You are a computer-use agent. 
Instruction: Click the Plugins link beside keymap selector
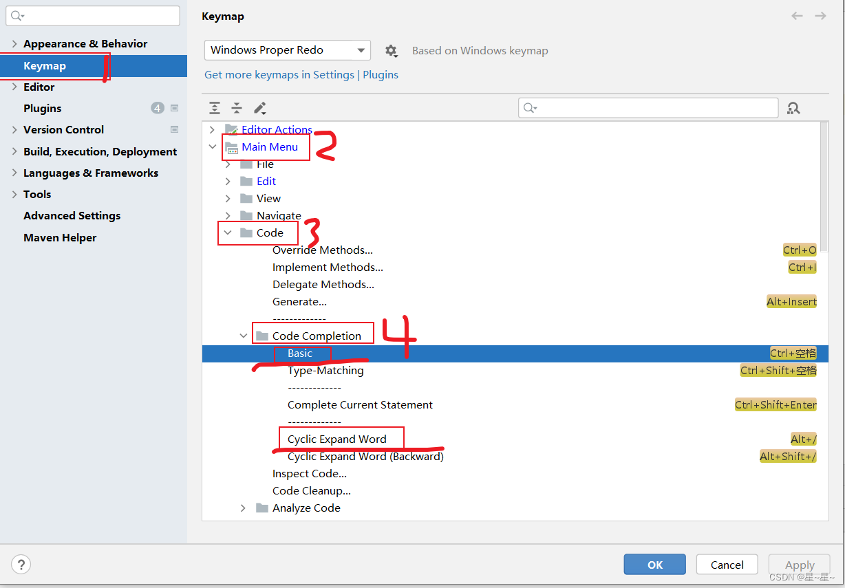click(x=381, y=74)
